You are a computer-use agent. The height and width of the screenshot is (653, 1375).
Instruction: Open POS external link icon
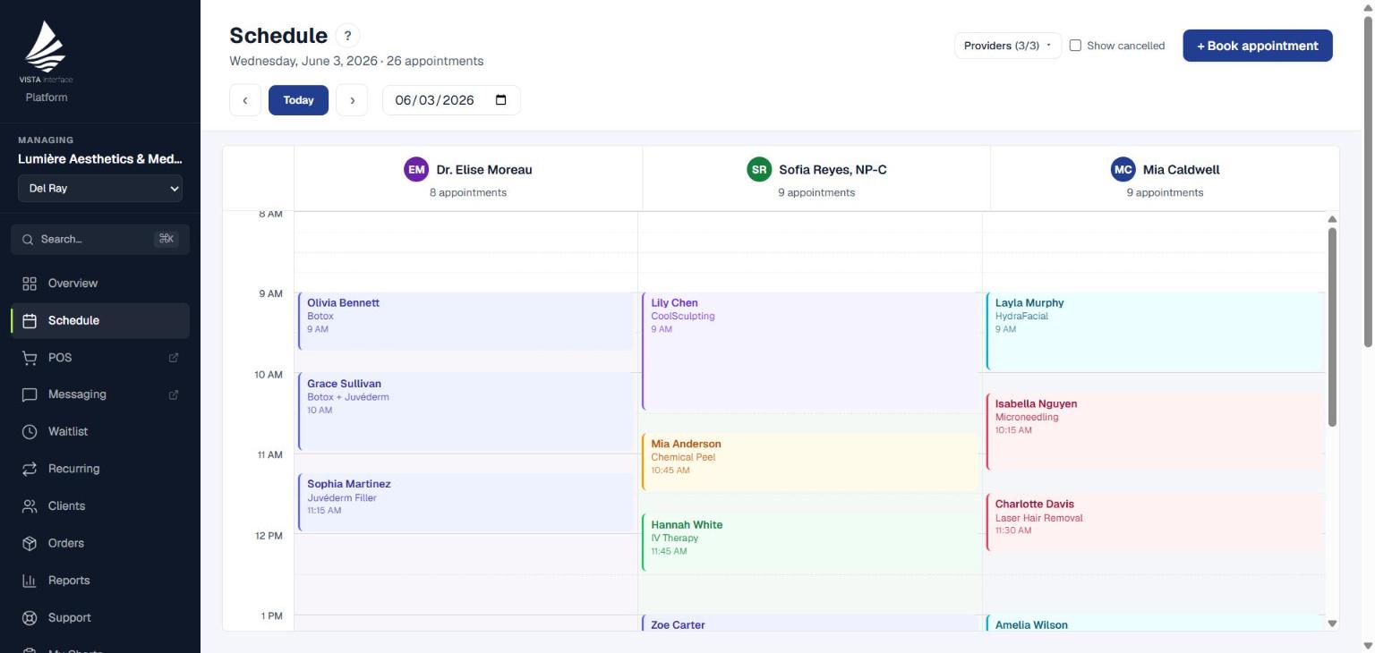174,358
